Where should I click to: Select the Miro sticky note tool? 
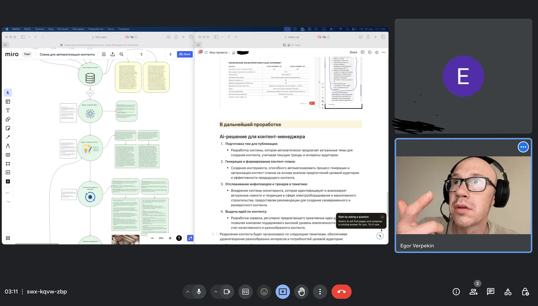coord(8,128)
